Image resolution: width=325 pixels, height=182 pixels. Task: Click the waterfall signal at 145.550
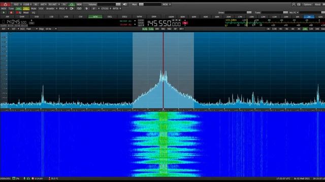coord(164,145)
